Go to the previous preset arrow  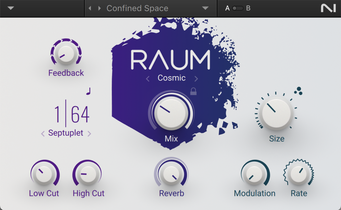pyautogui.click(x=90, y=8)
